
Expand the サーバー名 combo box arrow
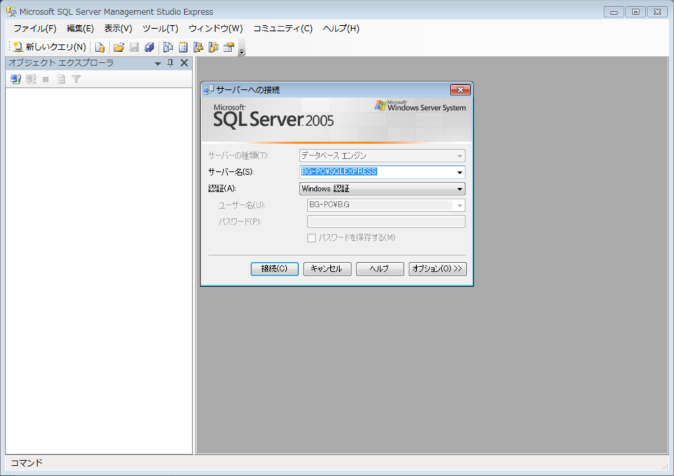pyautogui.click(x=459, y=172)
